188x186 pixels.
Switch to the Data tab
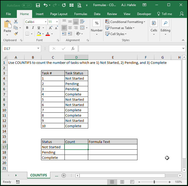97,14
